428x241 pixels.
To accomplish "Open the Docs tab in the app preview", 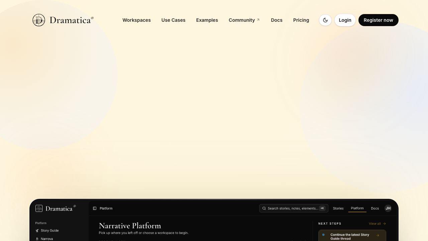I will (x=375, y=208).
